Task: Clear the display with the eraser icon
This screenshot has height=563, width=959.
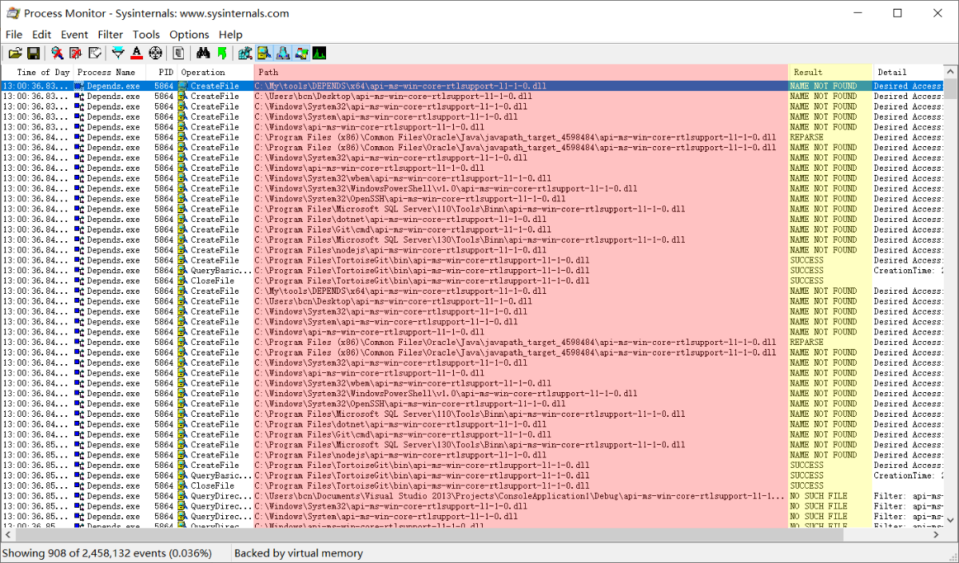Action: pyautogui.click(x=95, y=54)
